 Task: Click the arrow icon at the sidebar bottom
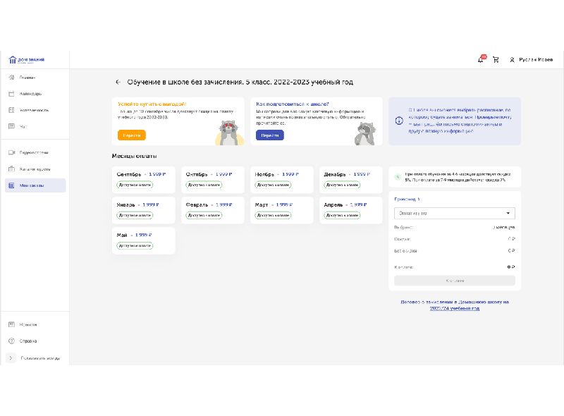(x=11, y=358)
